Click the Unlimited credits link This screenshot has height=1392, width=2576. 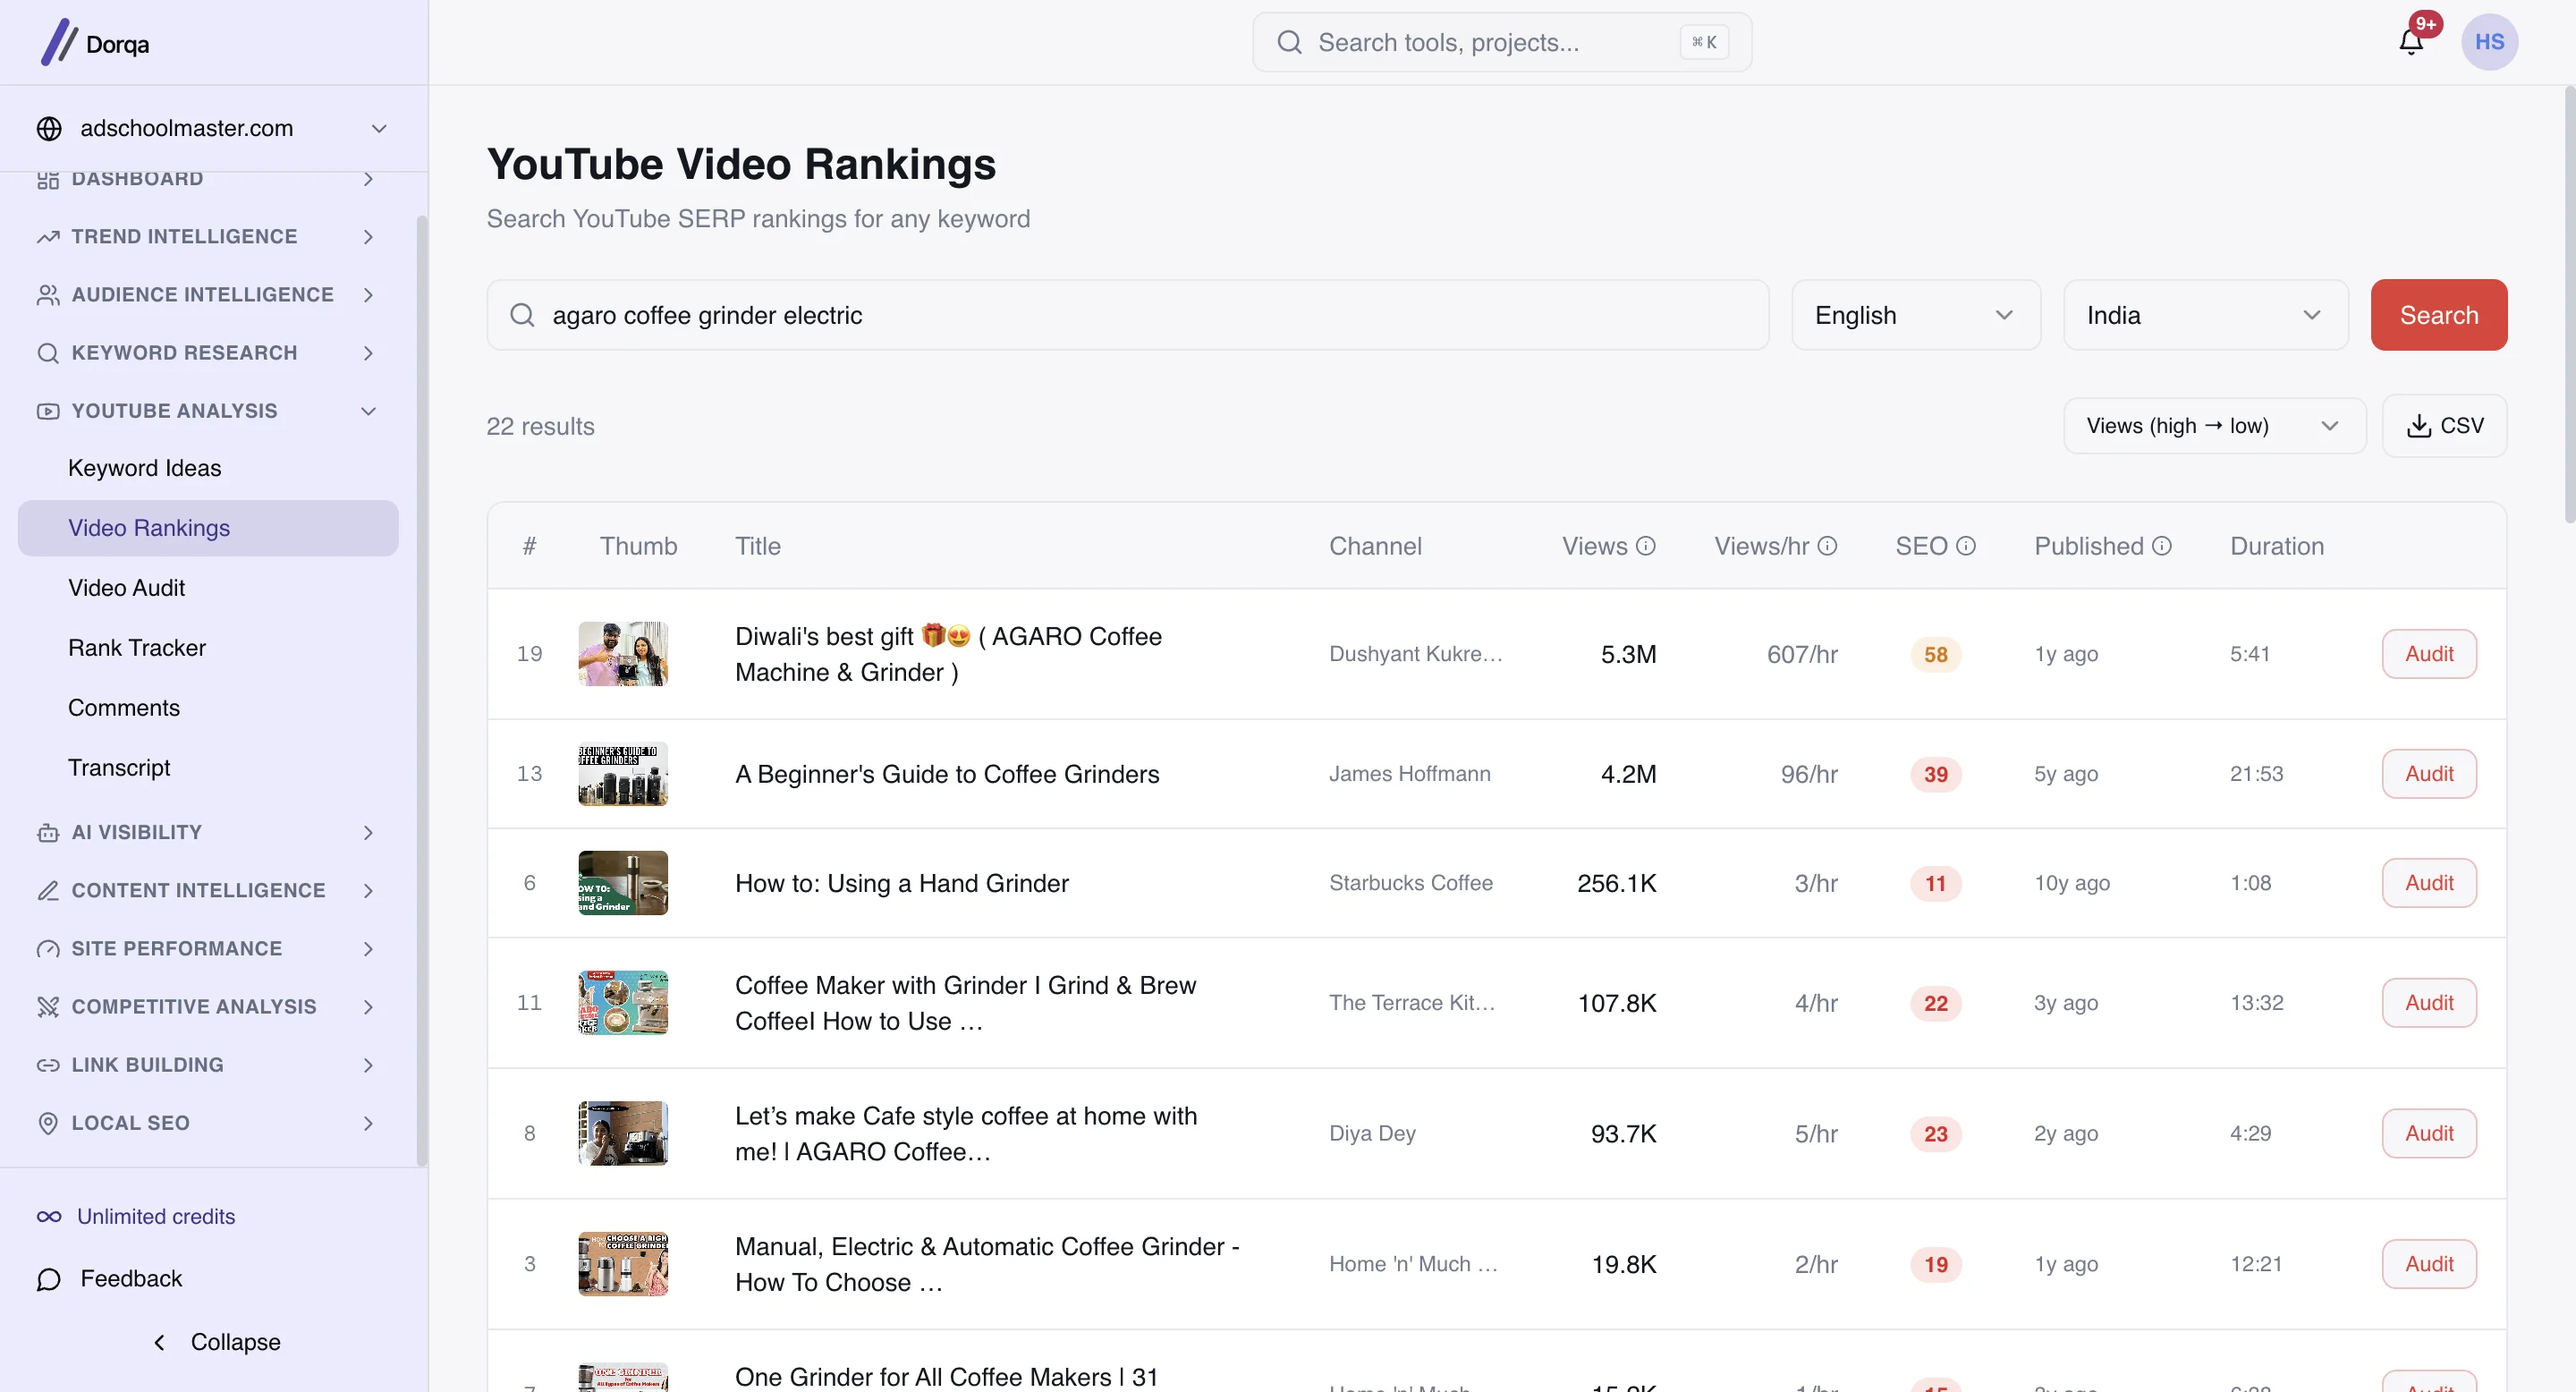point(156,1217)
